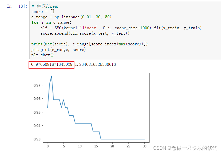Image resolution: width=221 pixels, height=153 pixels.
Task: Click the y-axis tick label 0.93
Action: (37, 139)
